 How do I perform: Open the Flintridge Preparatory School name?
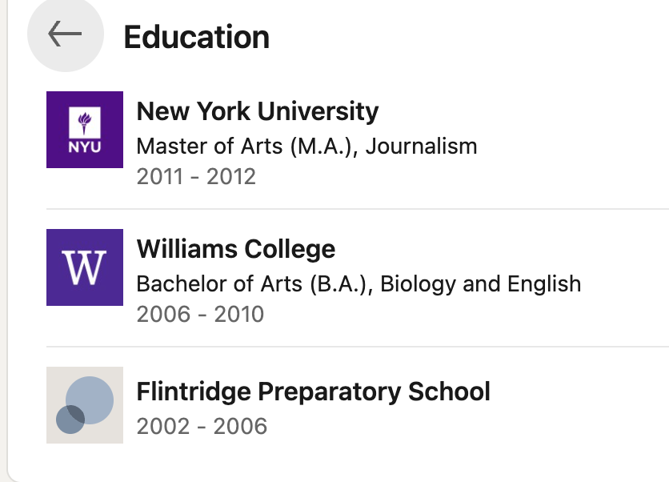(x=313, y=392)
